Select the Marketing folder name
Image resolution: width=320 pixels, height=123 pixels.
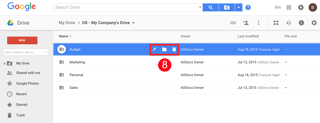tap(77, 62)
